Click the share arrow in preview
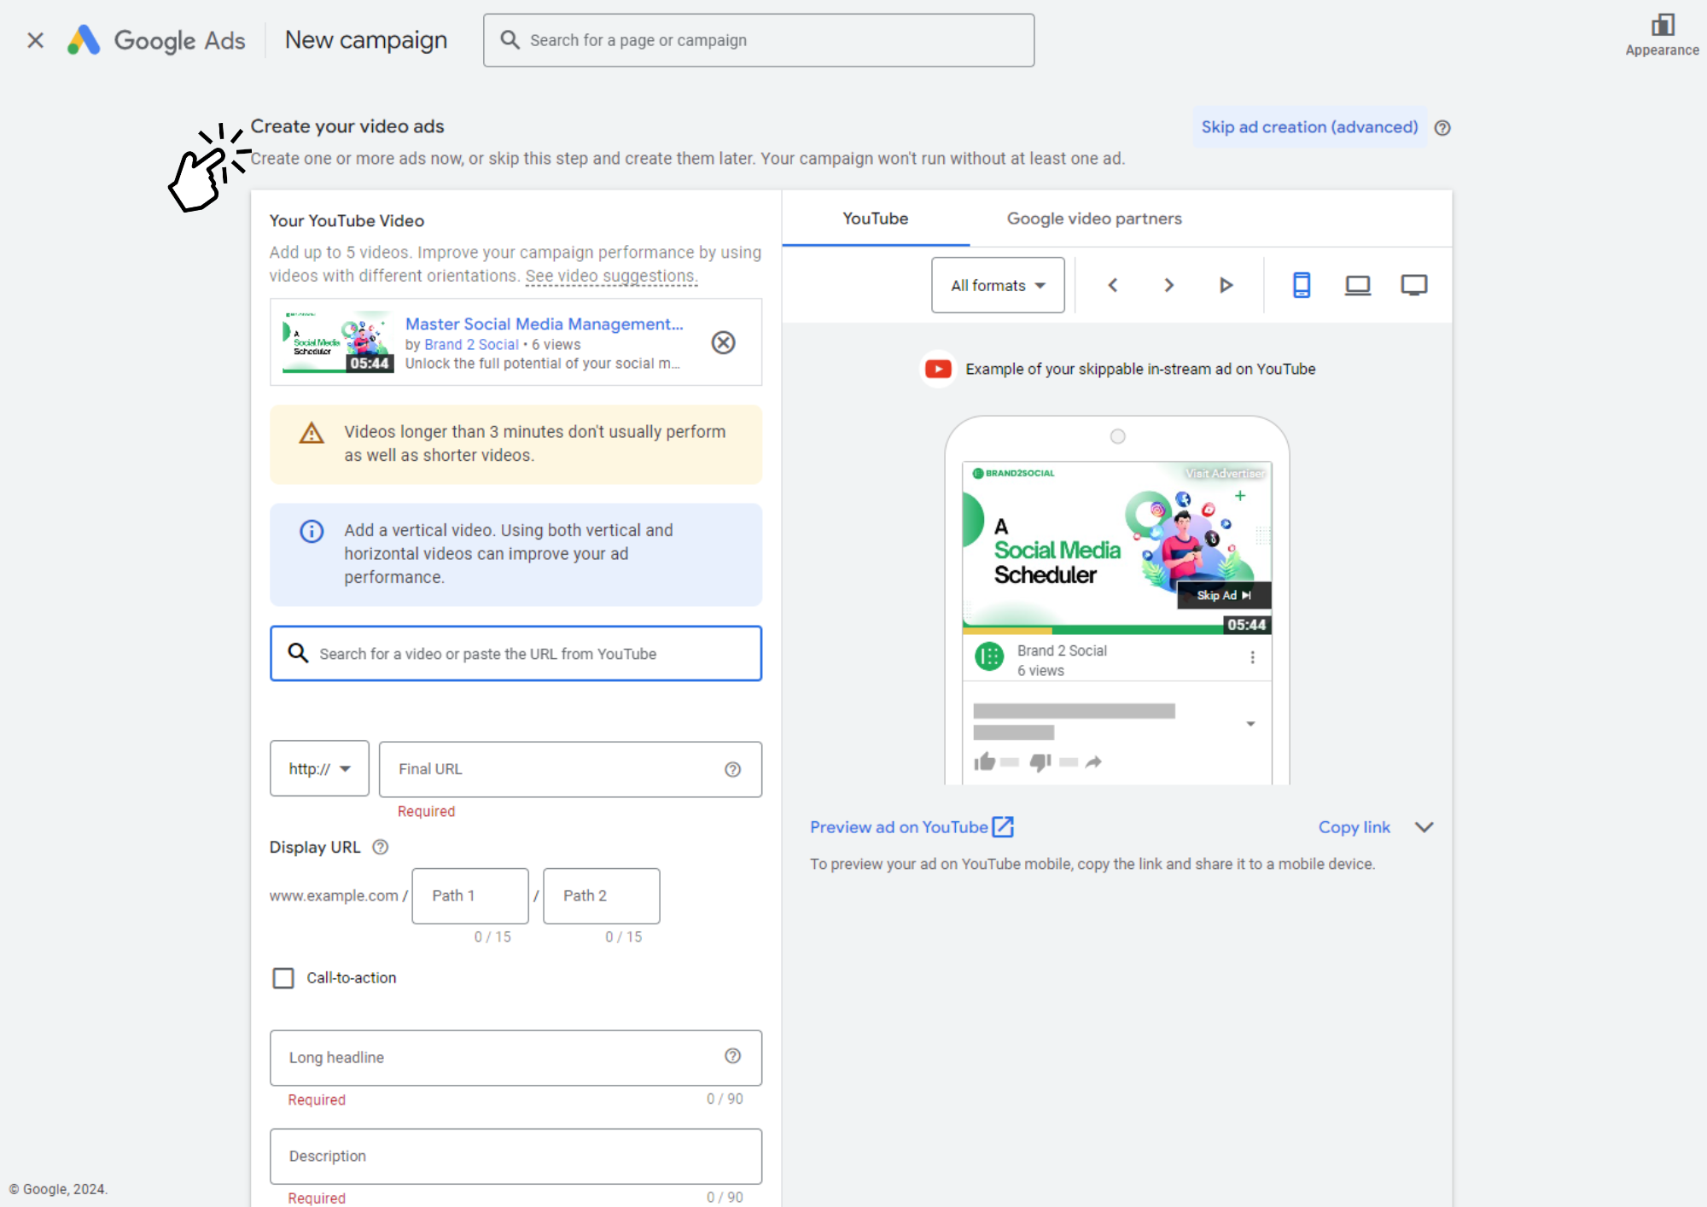 [1093, 761]
